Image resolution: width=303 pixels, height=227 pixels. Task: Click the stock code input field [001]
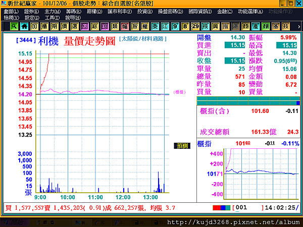click(248, 208)
